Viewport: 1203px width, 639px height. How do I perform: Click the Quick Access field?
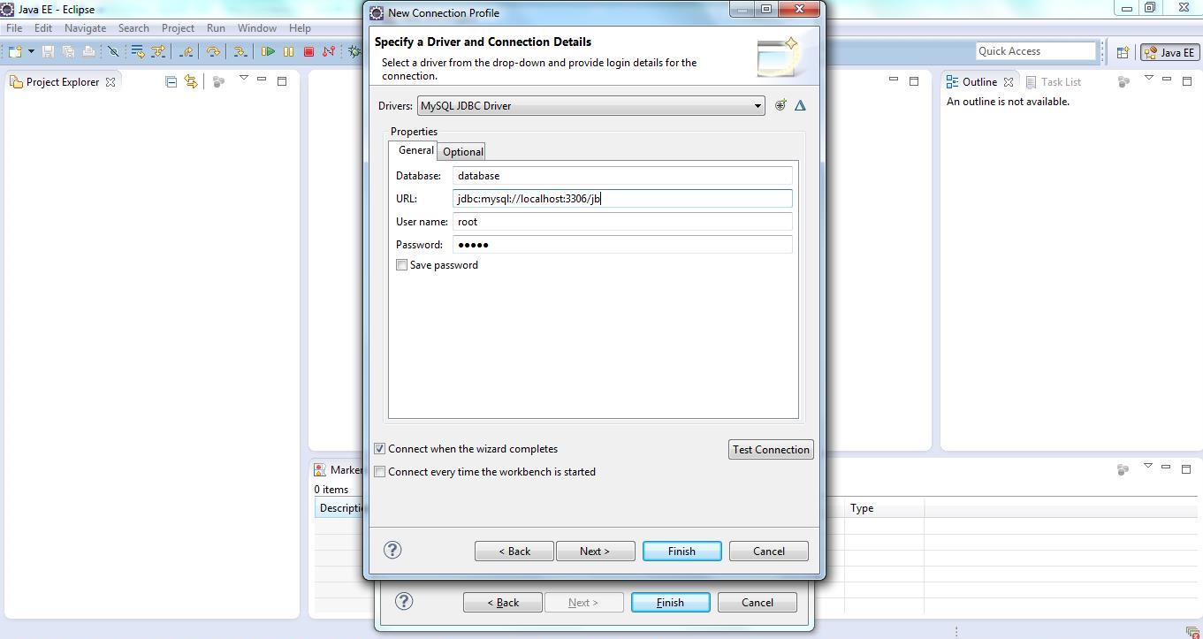pyautogui.click(x=1035, y=51)
